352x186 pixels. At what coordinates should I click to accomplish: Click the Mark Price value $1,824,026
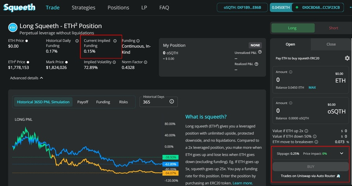coord(56,67)
